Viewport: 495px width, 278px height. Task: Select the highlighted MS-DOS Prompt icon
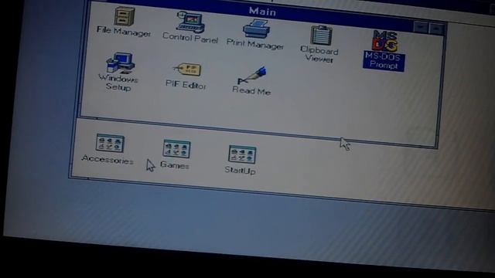(x=385, y=41)
